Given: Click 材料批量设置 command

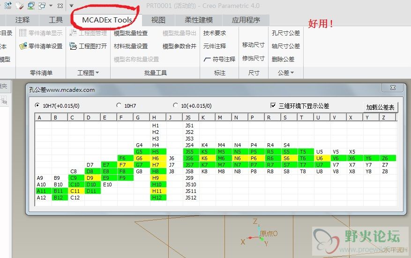Looking at the screenshot, I should pyautogui.click(x=131, y=46).
